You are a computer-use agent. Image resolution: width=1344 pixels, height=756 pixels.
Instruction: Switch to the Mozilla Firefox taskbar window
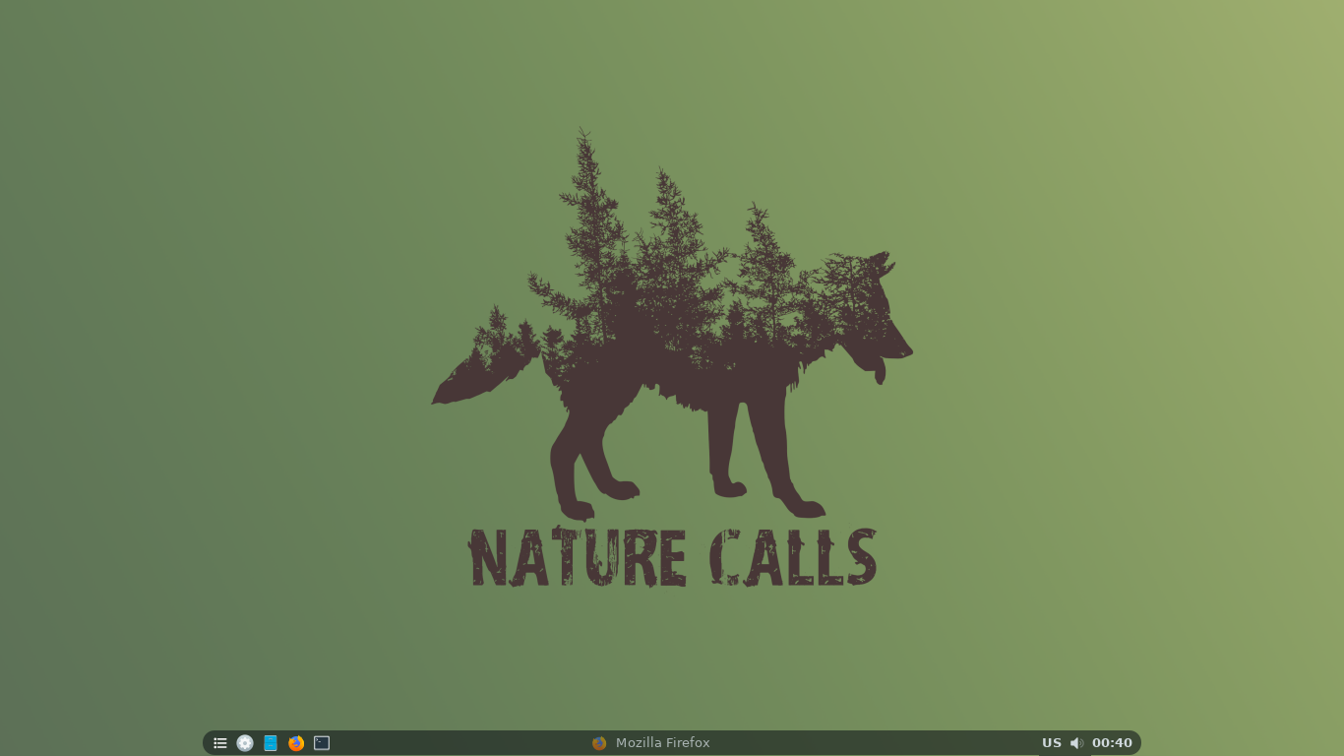click(x=650, y=743)
